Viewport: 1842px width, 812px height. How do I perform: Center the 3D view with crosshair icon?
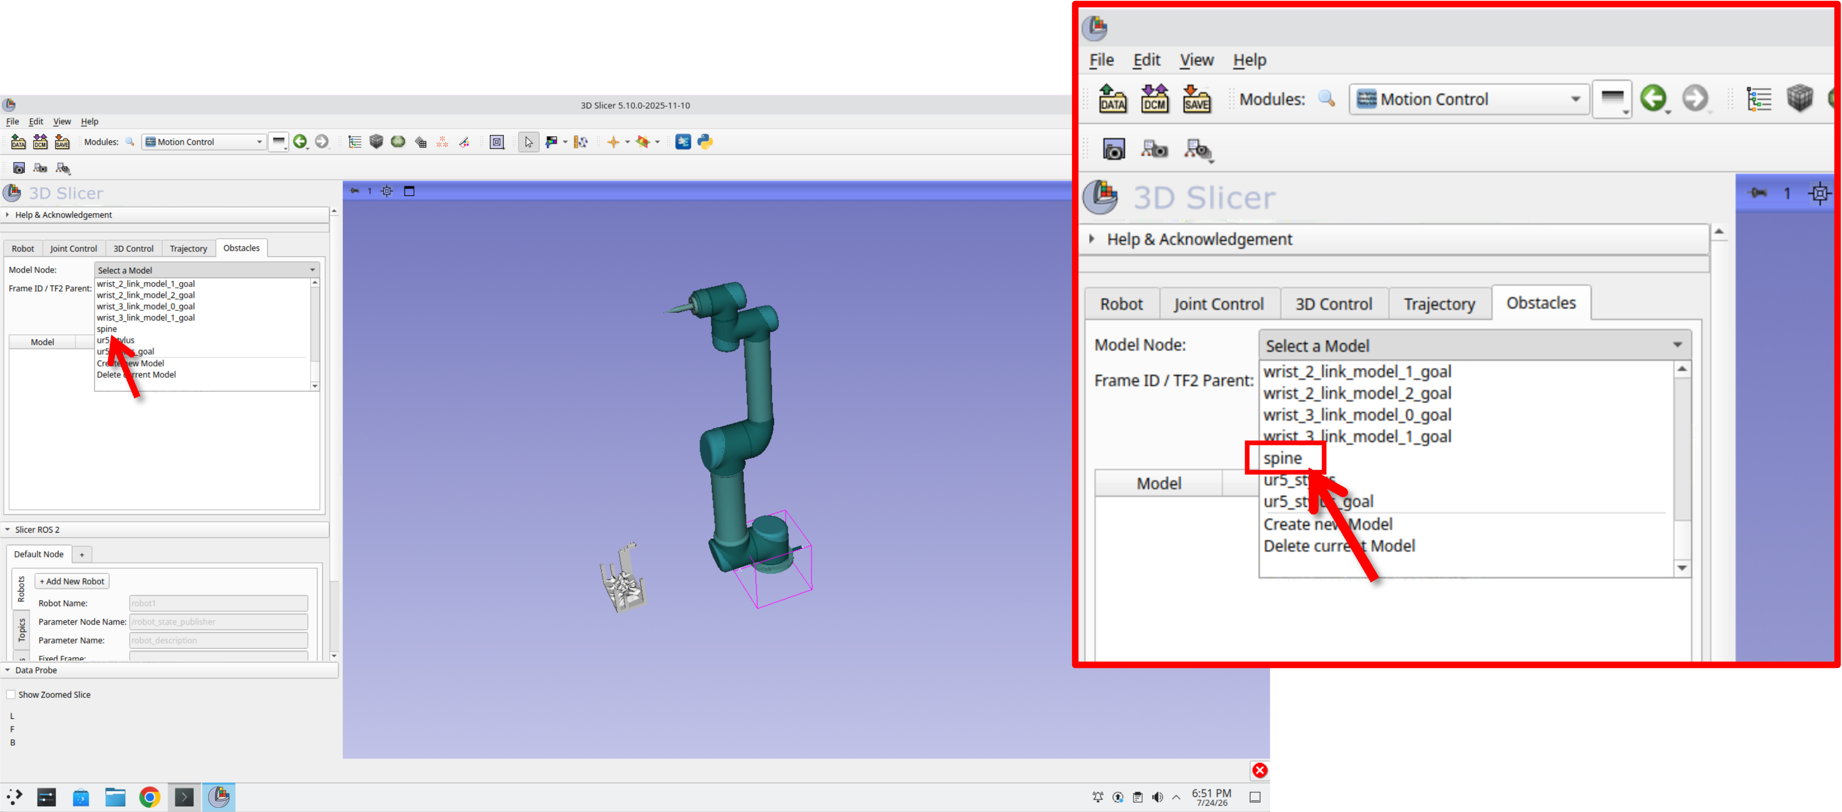(387, 191)
